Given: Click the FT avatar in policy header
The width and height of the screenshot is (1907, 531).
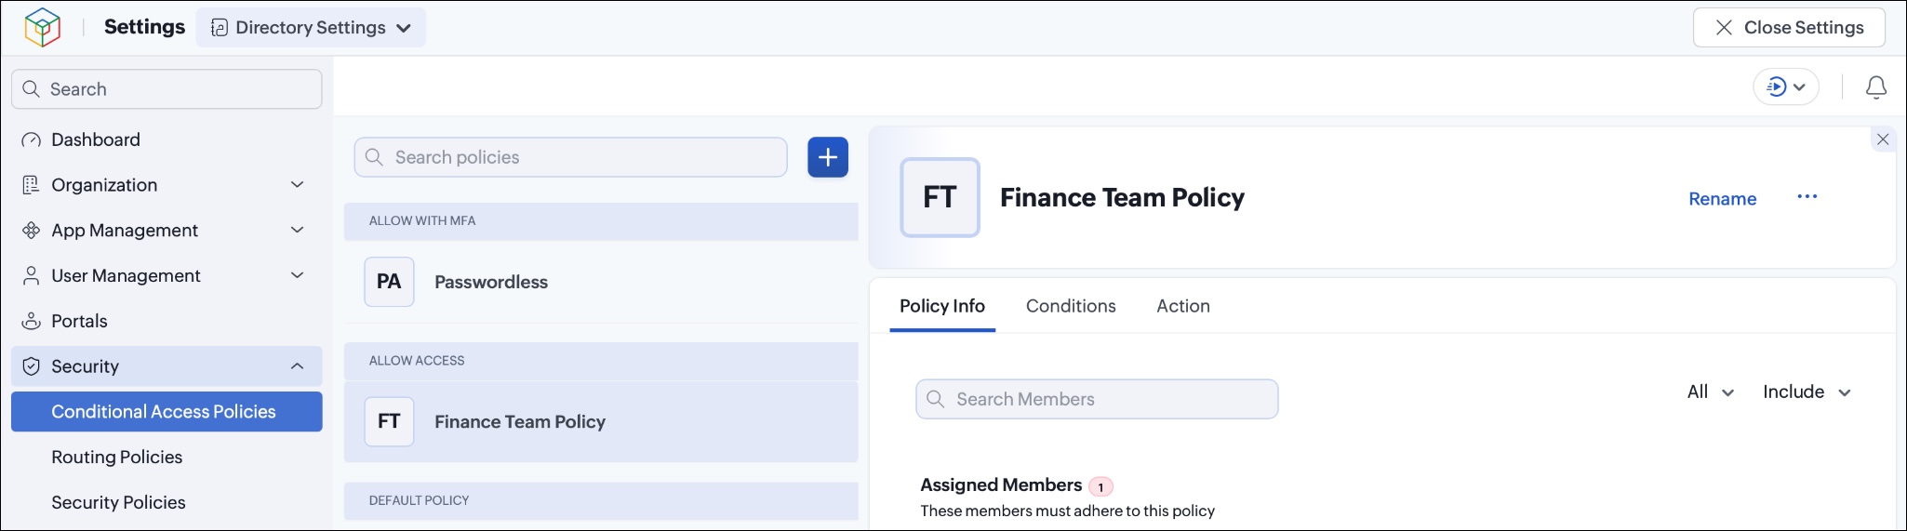Looking at the screenshot, I should (940, 197).
